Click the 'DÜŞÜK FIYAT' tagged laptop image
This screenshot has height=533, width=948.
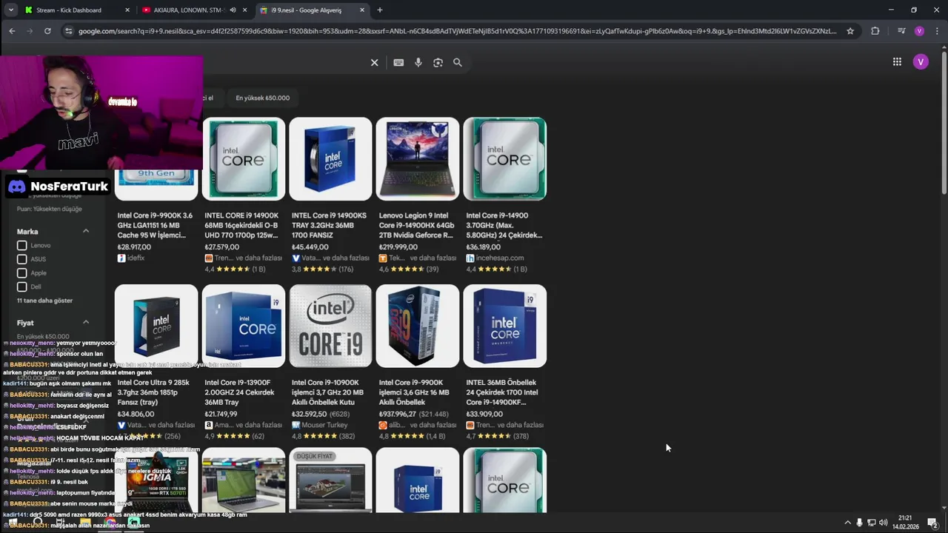pyautogui.click(x=330, y=480)
